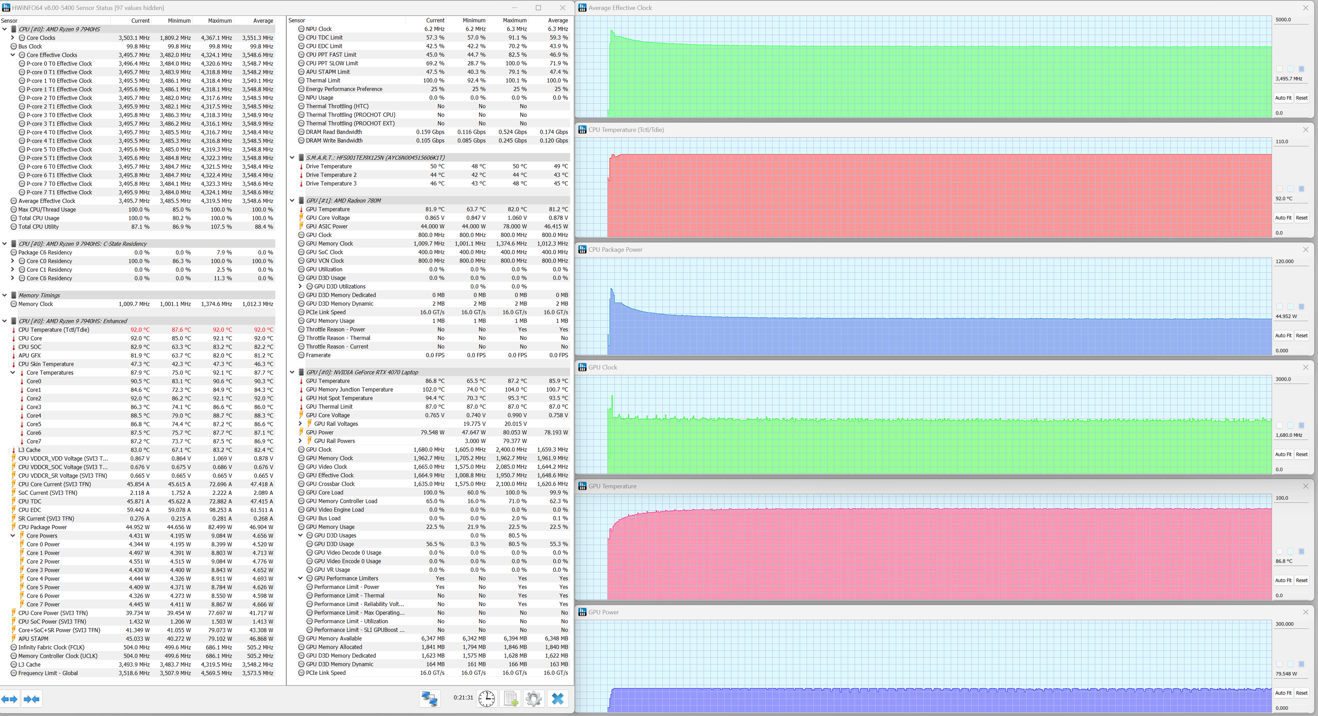The height and width of the screenshot is (716, 1318).
Task: Click HWiNFO64 title bar app icon
Action: tap(6, 7)
